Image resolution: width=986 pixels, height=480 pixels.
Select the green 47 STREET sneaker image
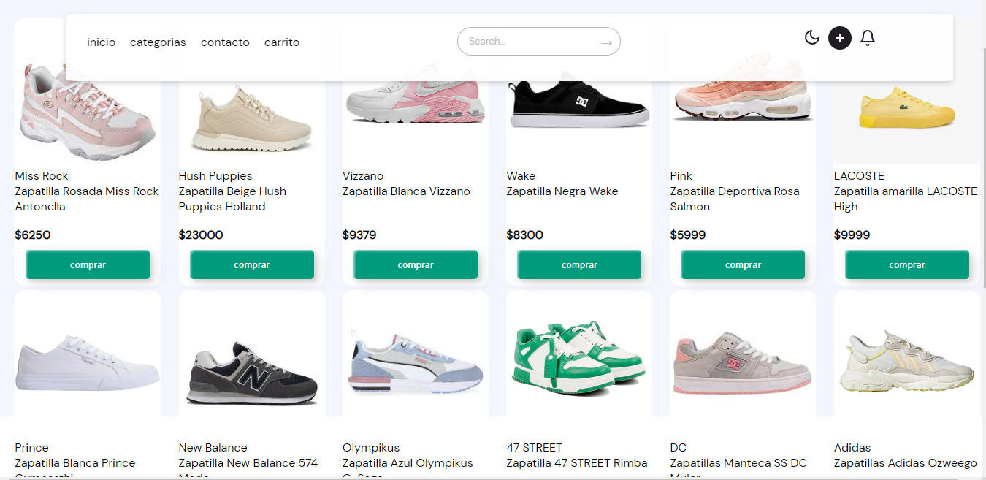coord(579,354)
